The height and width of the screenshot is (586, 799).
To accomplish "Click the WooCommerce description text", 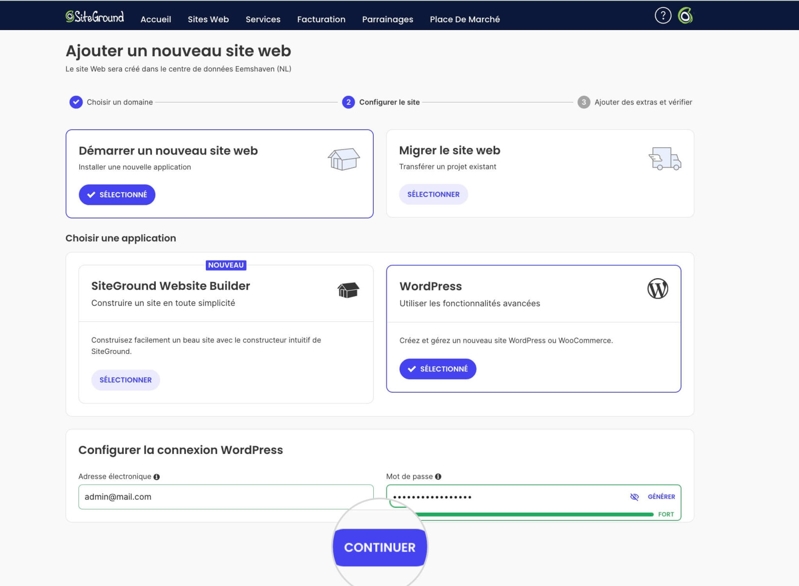I will [506, 340].
